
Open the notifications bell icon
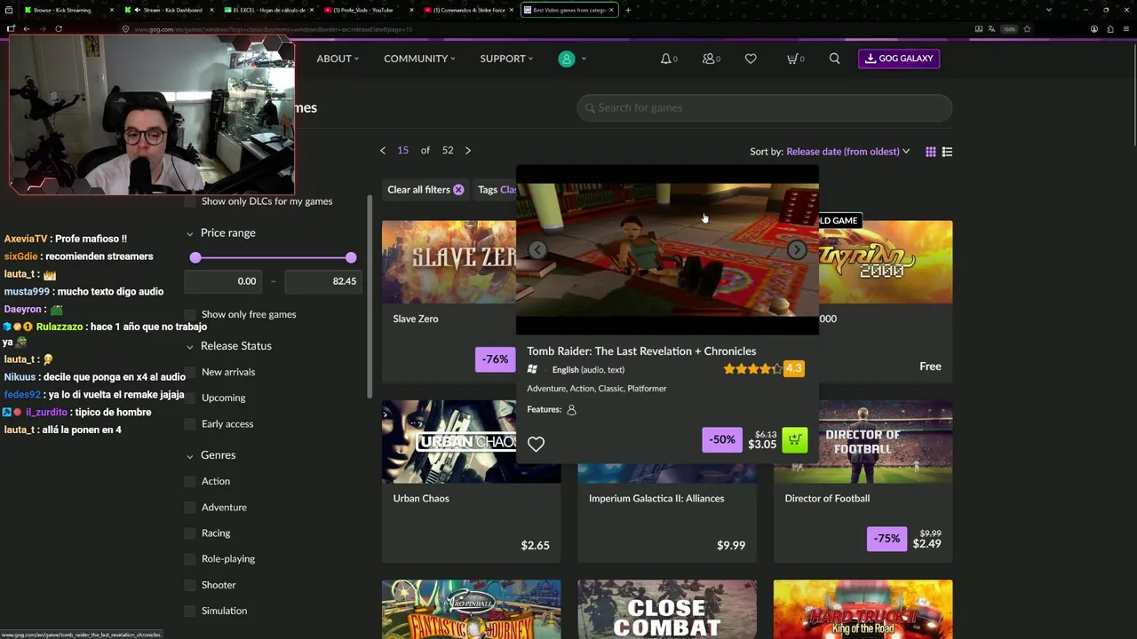coord(666,59)
